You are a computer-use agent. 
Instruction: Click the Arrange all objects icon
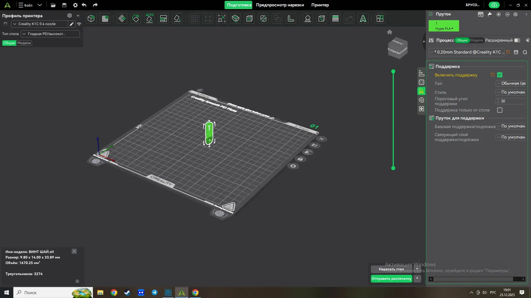pos(163,18)
